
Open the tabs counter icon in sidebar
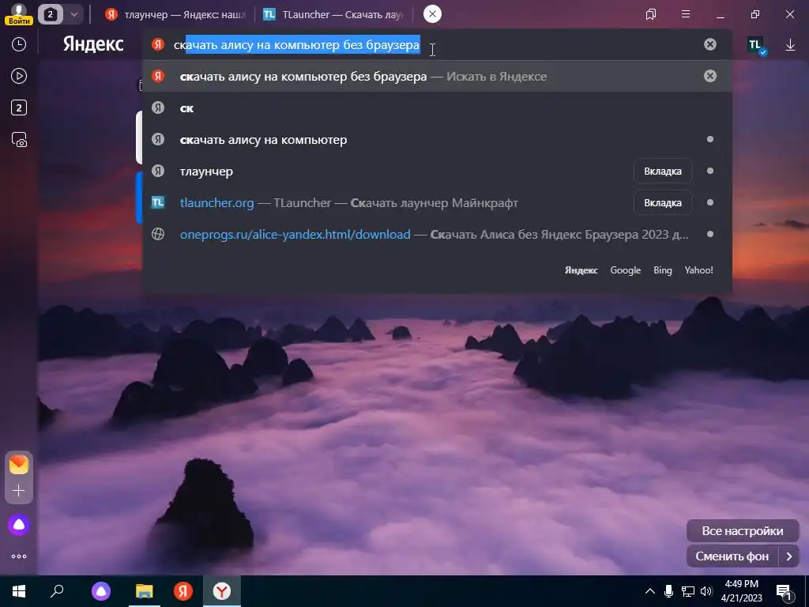click(x=19, y=107)
